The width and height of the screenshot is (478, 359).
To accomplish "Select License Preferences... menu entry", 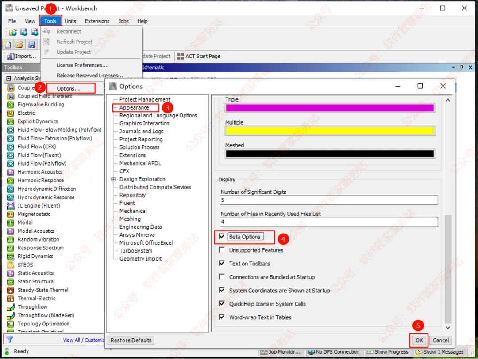I will coord(82,65).
